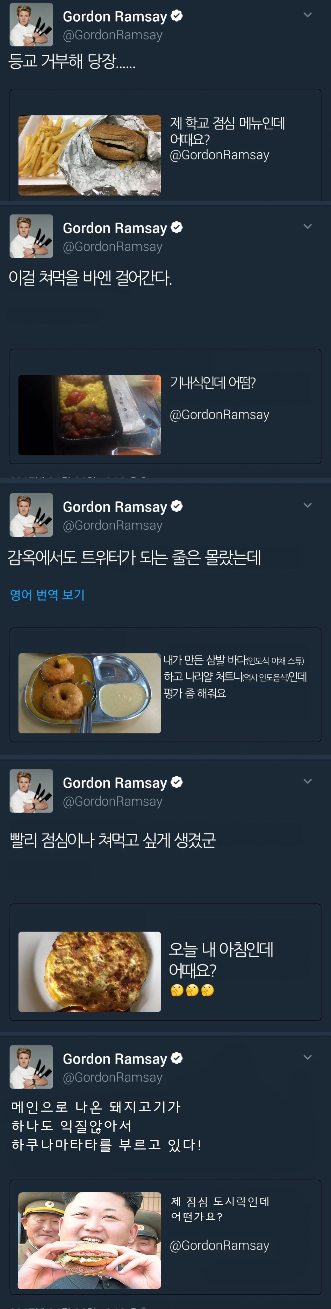Screen dimensions: 331x1309
Task: Click @GordonRamsay mention in school lunch quote
Action: (x=220, y=155)
